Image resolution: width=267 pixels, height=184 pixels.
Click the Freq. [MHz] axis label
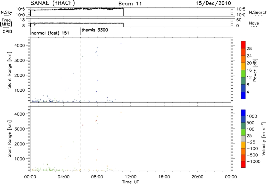point(6,22)
